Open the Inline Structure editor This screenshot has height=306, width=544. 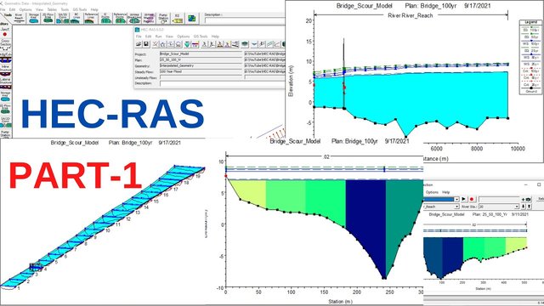click(5, 69)
